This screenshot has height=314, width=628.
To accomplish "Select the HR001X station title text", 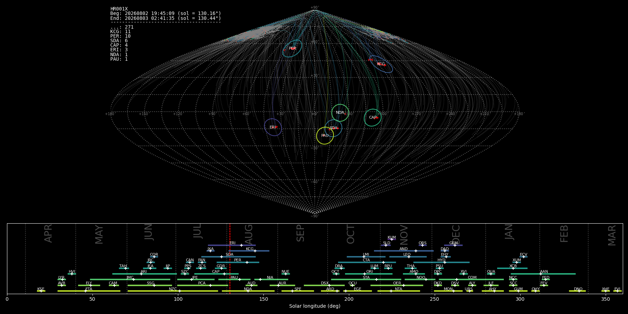I will click(x=119, y=9).
